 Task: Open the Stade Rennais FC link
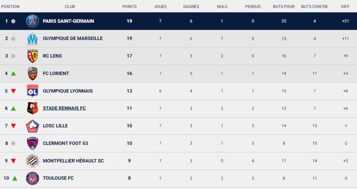[x=64, y=108]
